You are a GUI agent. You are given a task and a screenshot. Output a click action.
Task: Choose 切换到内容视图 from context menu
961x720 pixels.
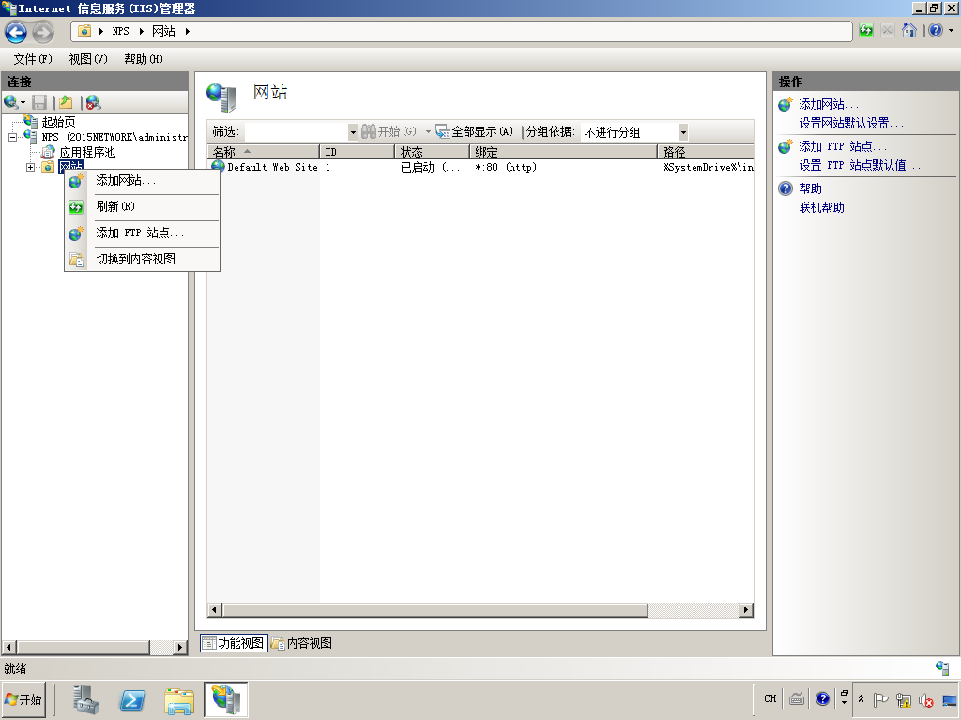tap(143, 259)
